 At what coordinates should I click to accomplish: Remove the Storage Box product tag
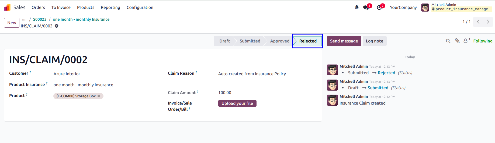point(99,96)
